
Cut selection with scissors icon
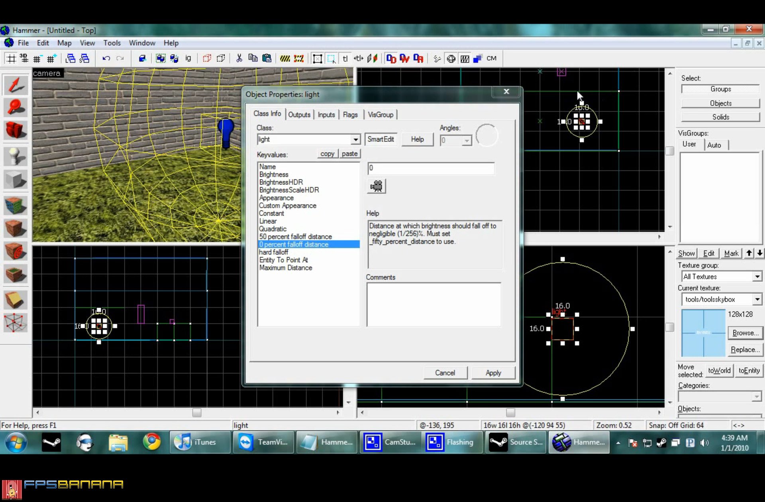point(239,59)
